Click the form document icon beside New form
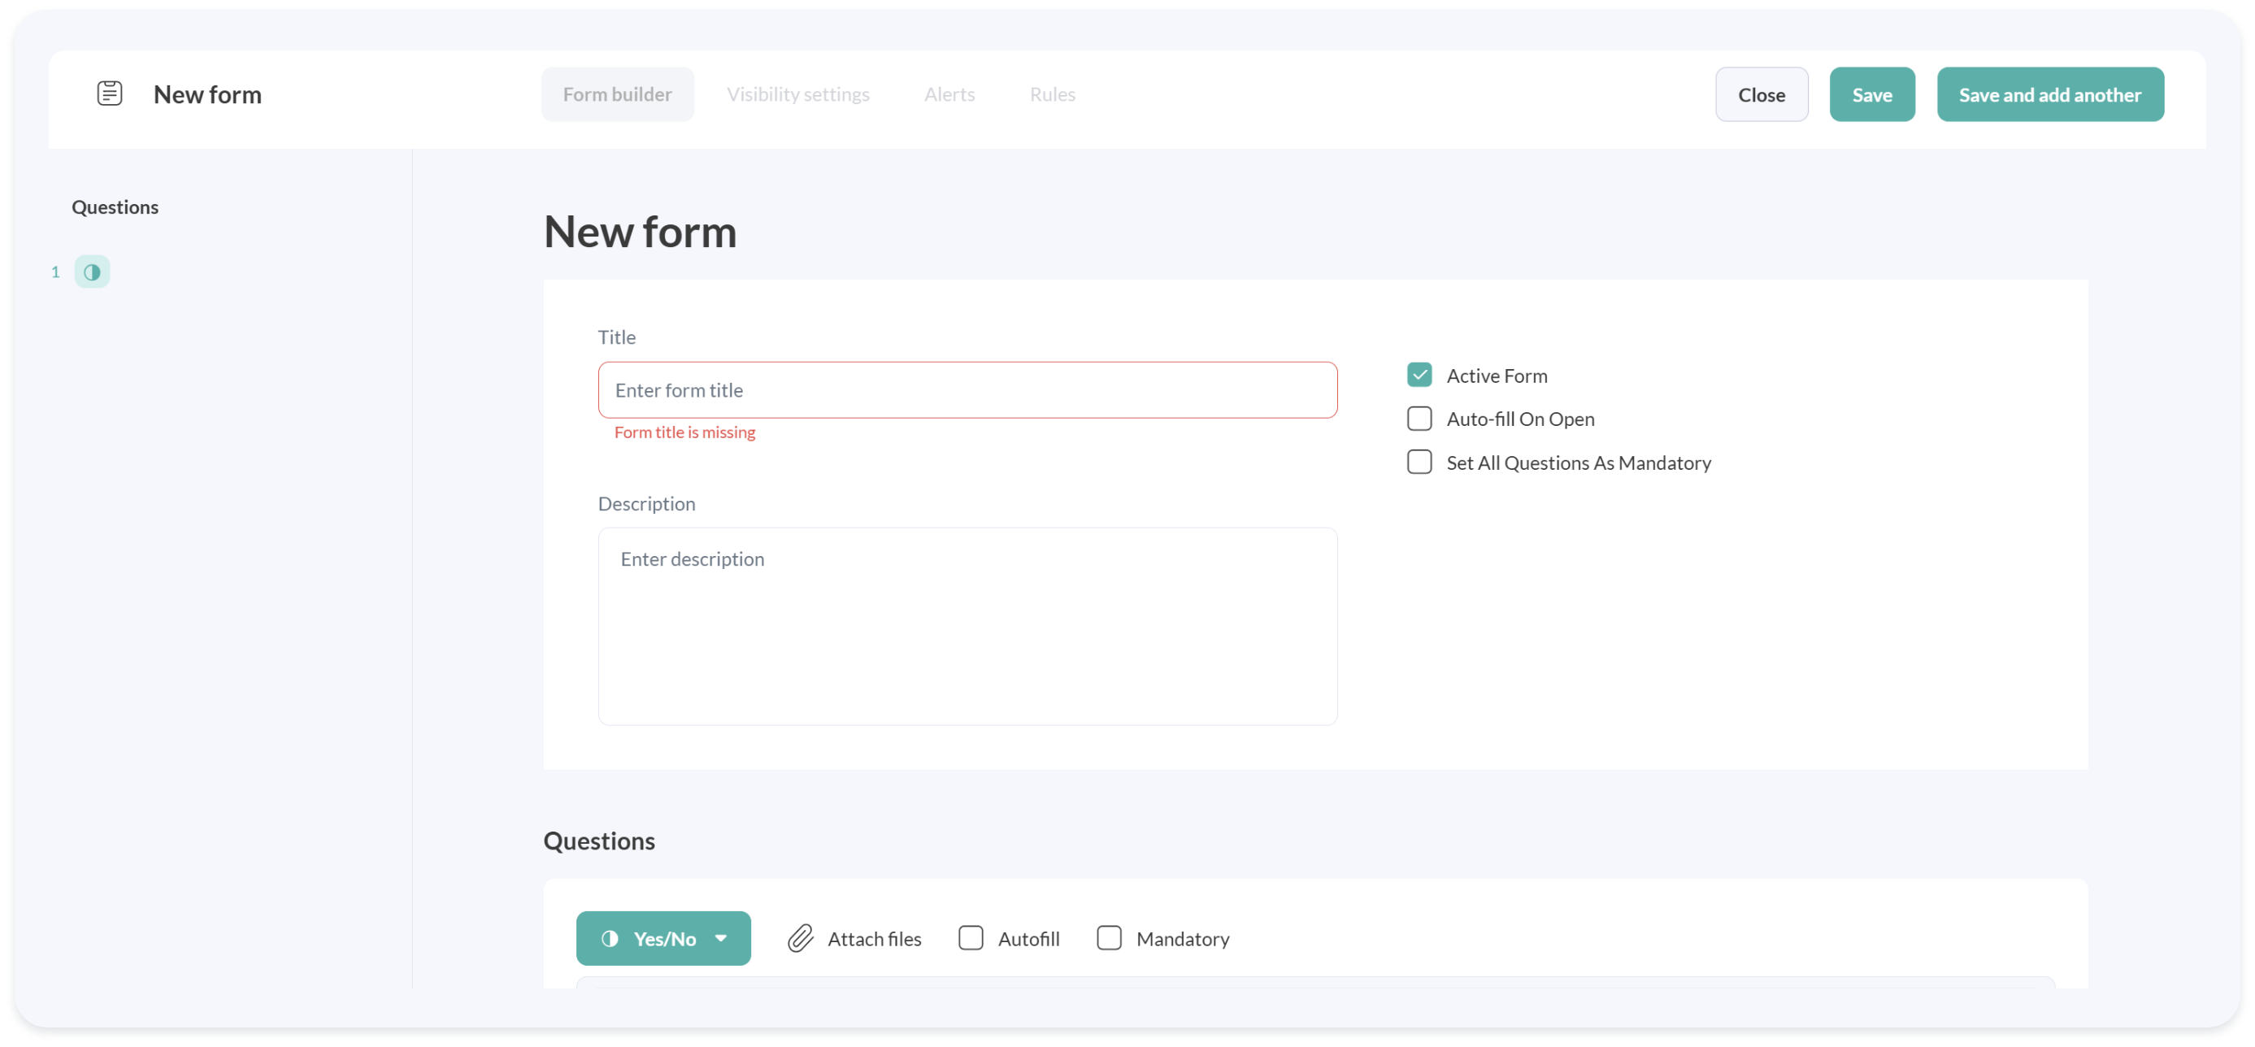Viewport: 2255px width, 1047px height. [110, 93]
